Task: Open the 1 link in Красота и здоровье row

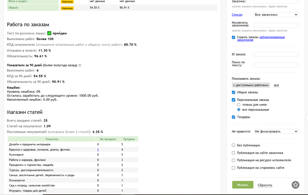Action: 98,149
